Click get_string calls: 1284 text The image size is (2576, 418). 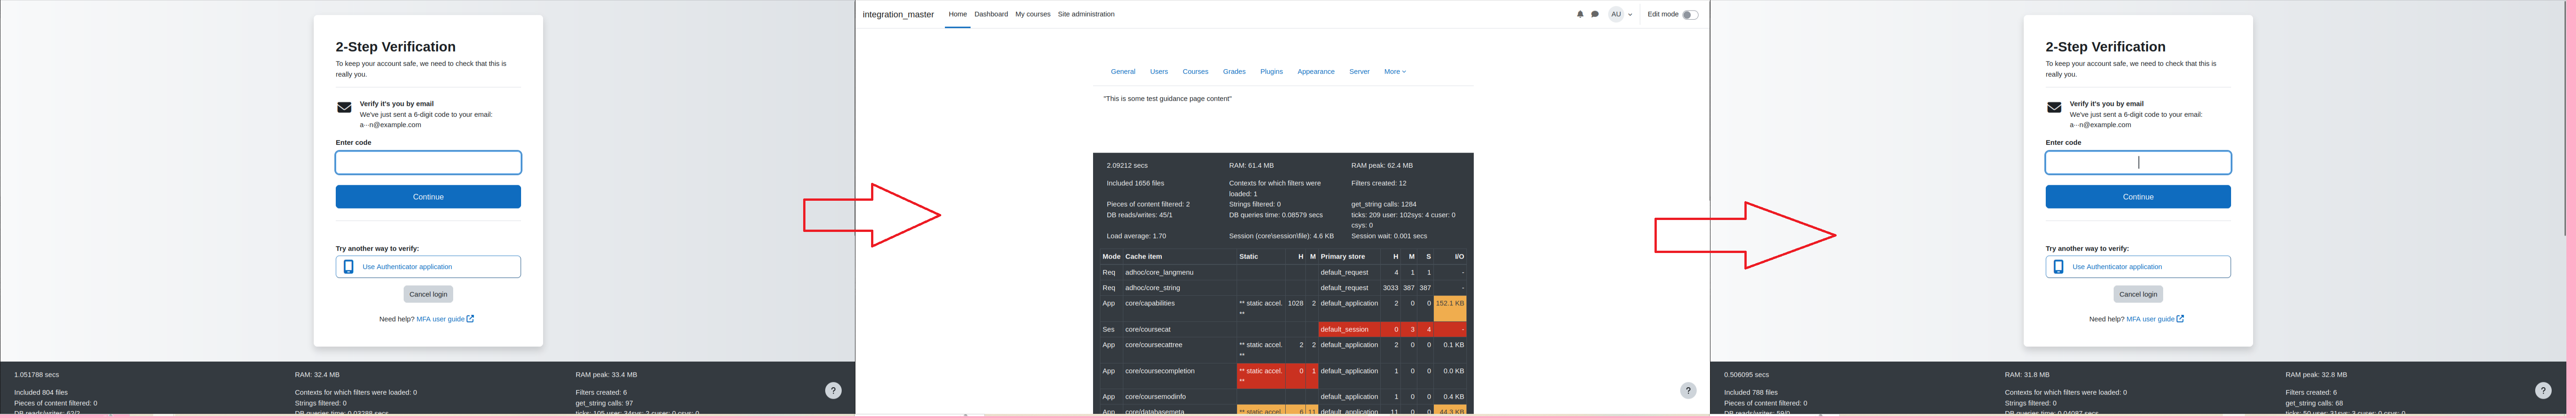1384,204
